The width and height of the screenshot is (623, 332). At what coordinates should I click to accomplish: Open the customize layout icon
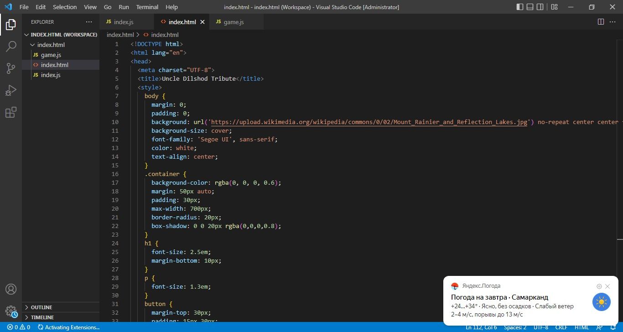coord(554,7)
